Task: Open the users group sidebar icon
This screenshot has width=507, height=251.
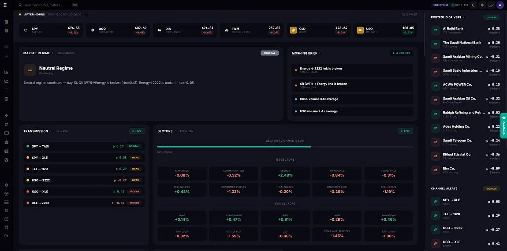Action: pos(7,193)
